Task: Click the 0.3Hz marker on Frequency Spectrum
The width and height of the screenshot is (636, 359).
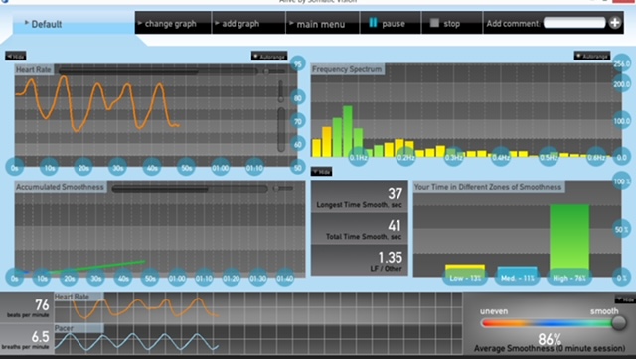Action: (x=454, y=157)
